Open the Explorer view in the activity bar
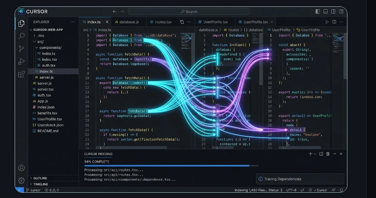This screenshot has height=198, width=376. [x=21, y=23]
